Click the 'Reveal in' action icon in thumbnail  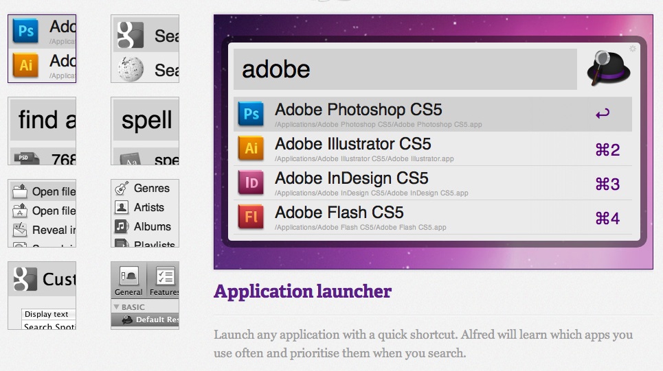[19, 230]
